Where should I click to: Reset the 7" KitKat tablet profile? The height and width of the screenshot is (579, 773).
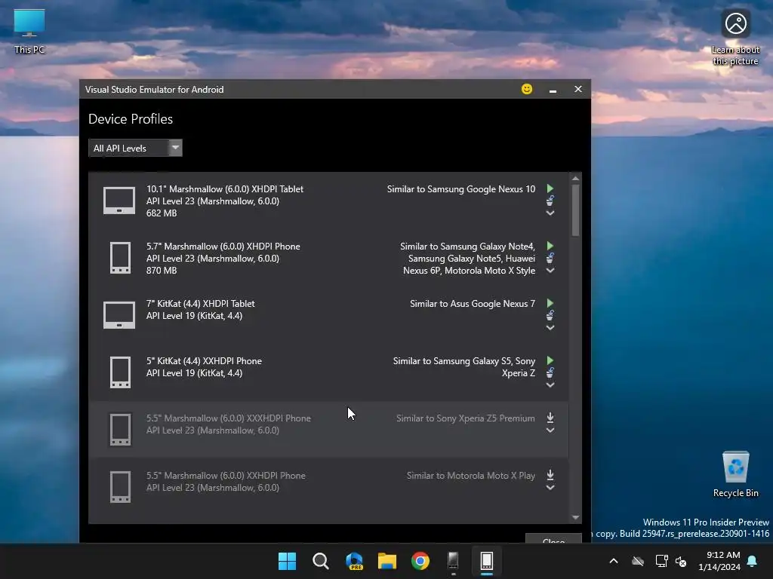(550, 315)
